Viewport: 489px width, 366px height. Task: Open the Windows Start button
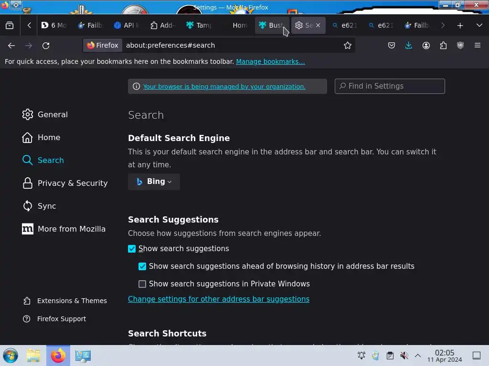pyautogui.click(x=11, y=356)
